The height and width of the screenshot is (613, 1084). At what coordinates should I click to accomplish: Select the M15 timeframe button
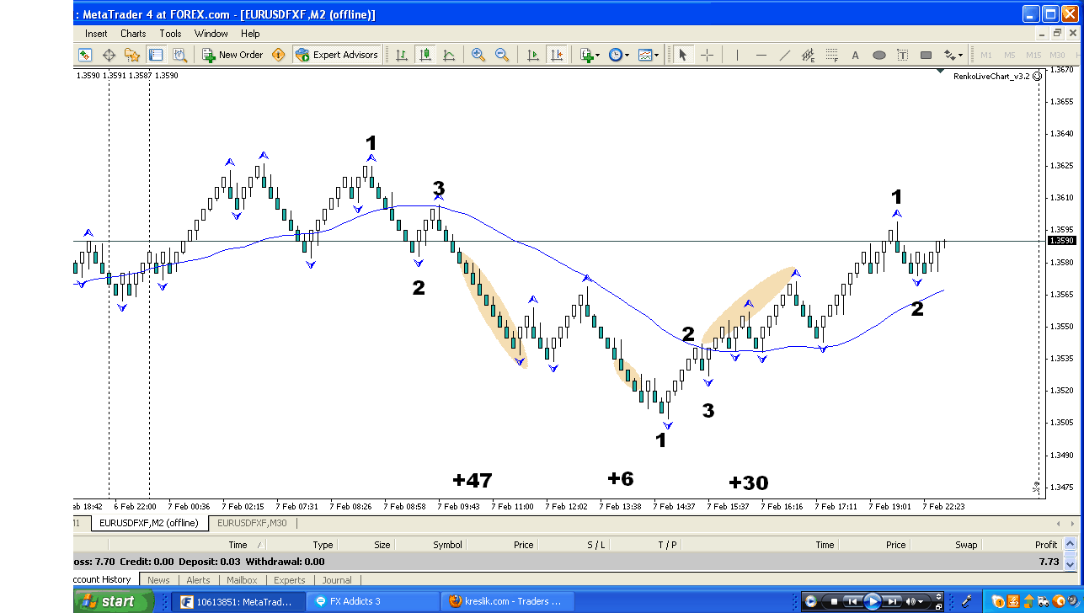(1033, 55)
